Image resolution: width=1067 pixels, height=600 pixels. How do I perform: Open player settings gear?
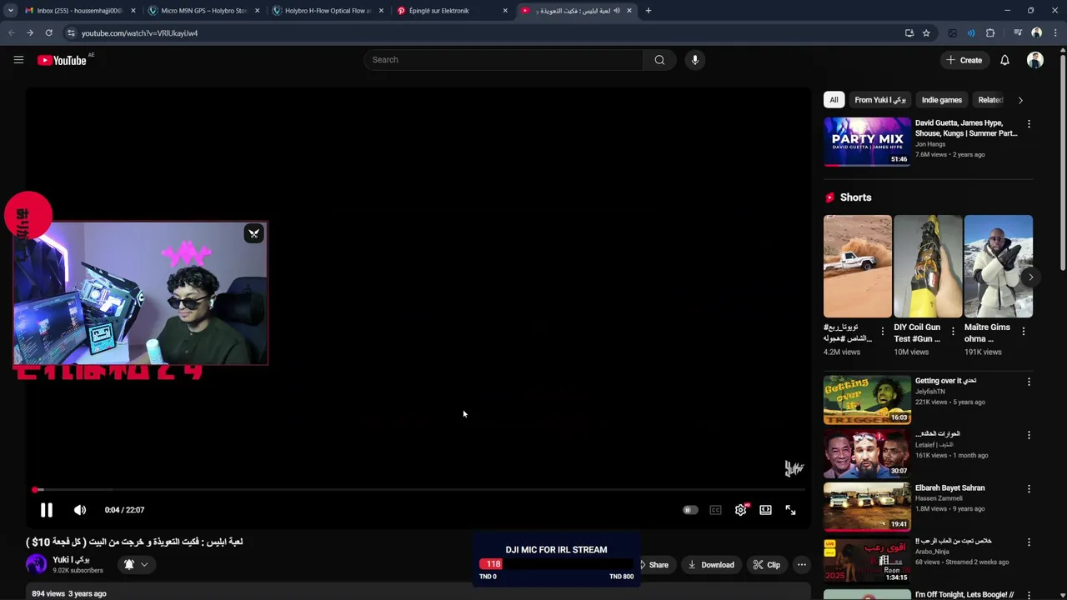coord(741,510)
